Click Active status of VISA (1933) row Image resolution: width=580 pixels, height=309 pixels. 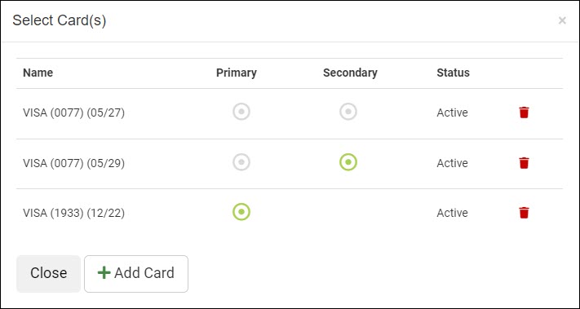click(x=452, y=214)
